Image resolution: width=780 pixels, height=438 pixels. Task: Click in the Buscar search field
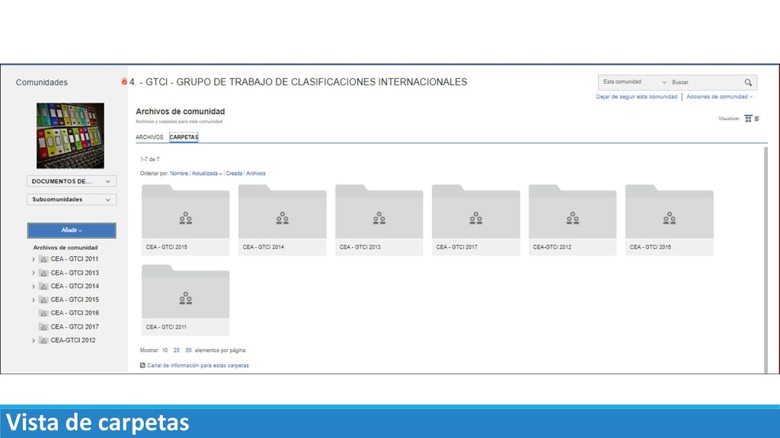pos(706,82)
